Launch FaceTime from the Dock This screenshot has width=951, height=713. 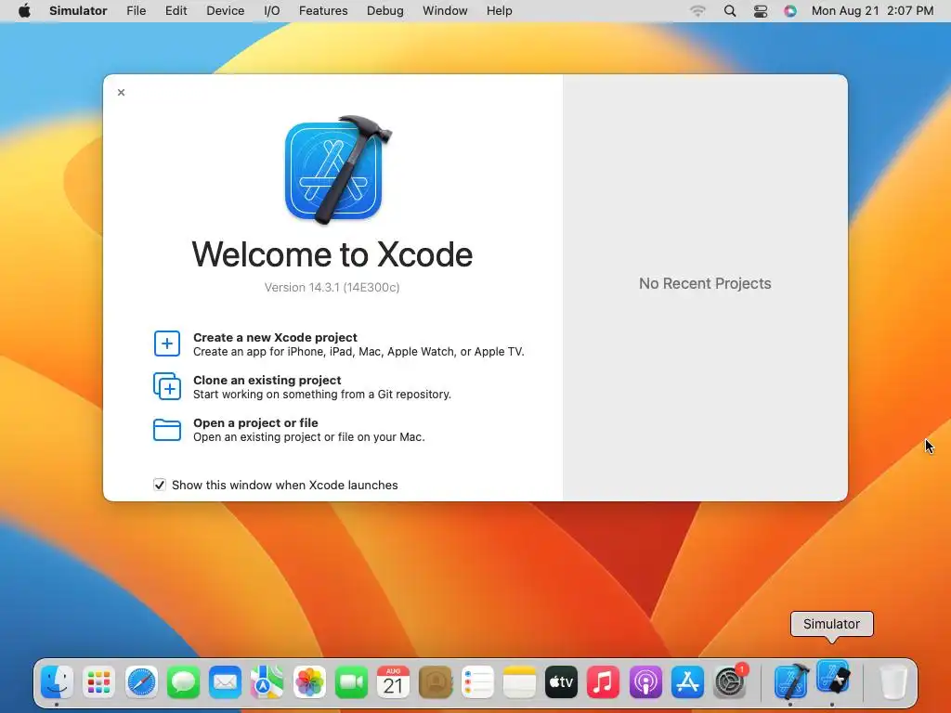351,682
